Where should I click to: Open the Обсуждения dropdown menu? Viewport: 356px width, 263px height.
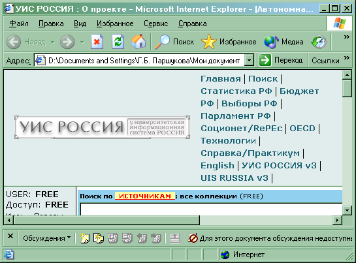click(47, 238)
